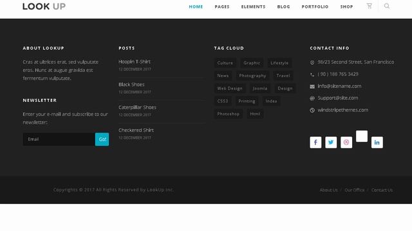Select the Html tag
Viewport: 412px width, 231px height.
tap(255, 114)
